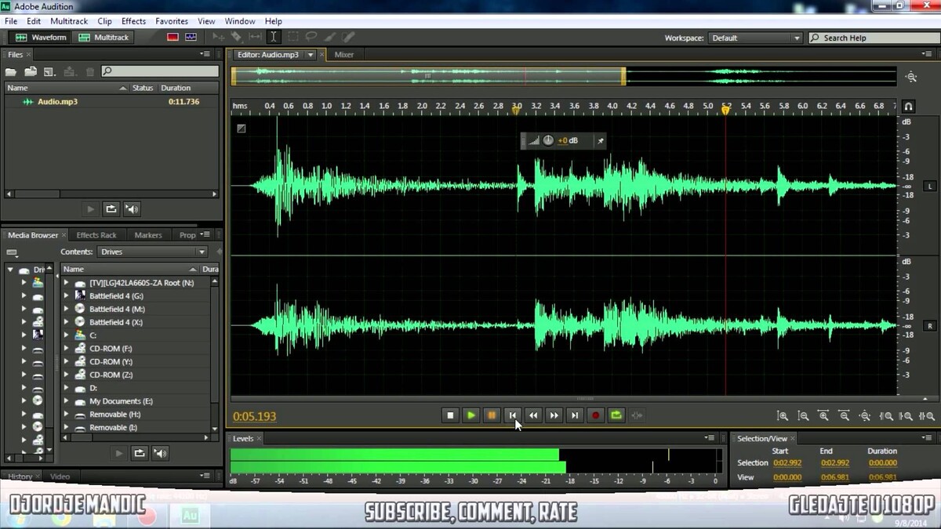Click the Zoom to Selection icon
941x529 pixels.
928,416
